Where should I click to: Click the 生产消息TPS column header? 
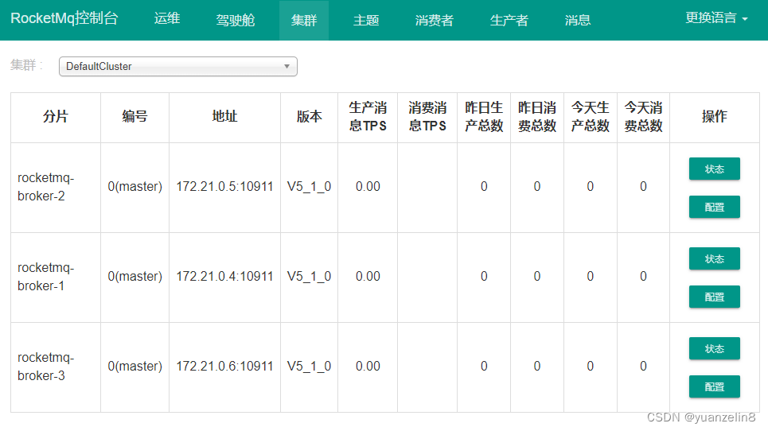click(x=368, y=116)
